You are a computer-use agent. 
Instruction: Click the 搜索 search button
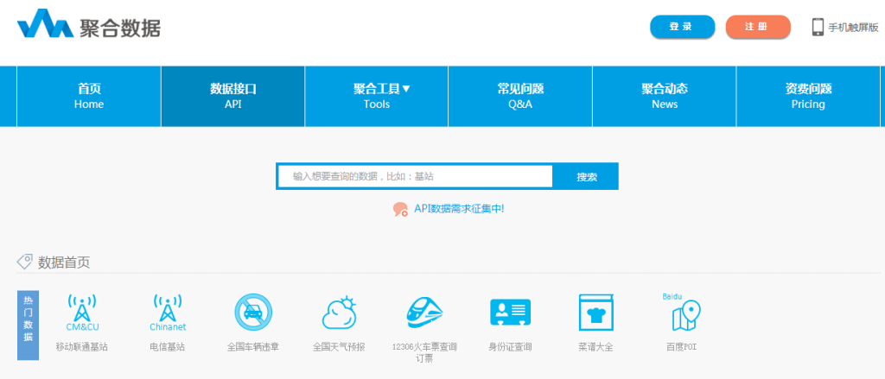click(x=587, y=176)
